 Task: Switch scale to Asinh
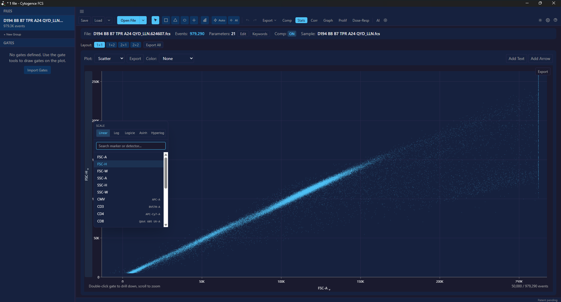tap(143, 133)
